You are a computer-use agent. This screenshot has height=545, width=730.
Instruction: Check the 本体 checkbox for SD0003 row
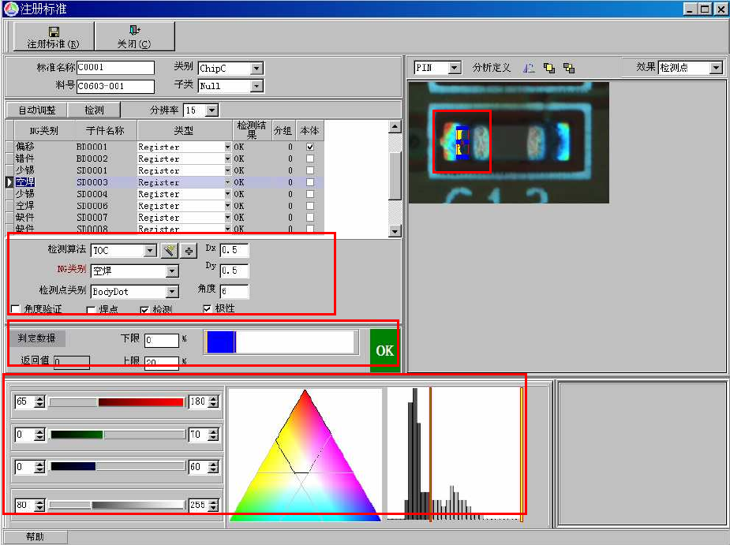pos(310,182)
